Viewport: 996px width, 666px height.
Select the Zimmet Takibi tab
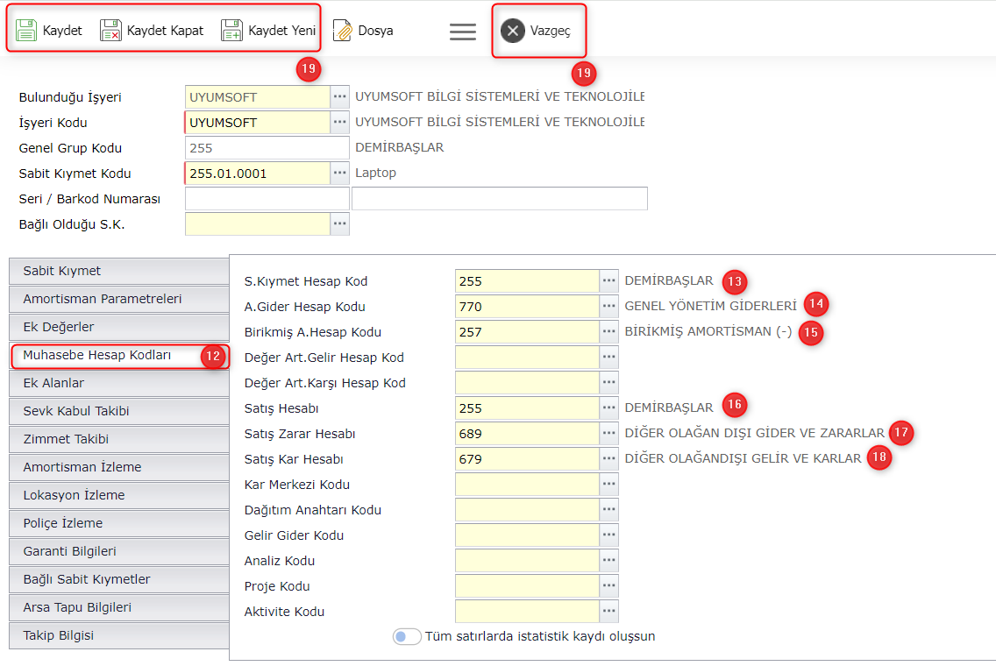click(x=66, y=439)
